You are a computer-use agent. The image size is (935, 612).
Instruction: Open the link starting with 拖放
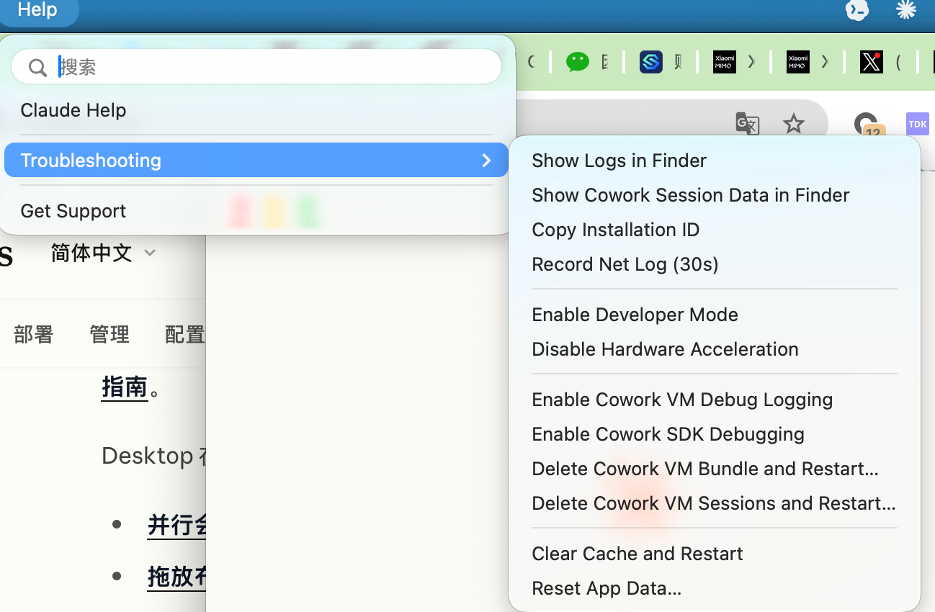pos(176,577)
